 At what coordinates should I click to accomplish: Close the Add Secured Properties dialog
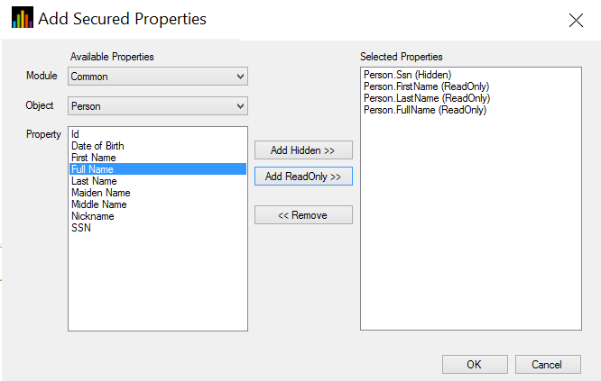575,20
